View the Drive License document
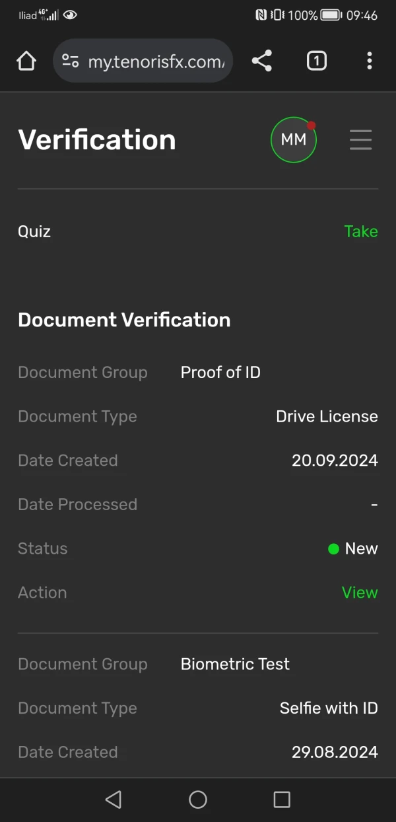Viewport: 396px width, 822px height. pyautogui.click(x=360, y=593)
